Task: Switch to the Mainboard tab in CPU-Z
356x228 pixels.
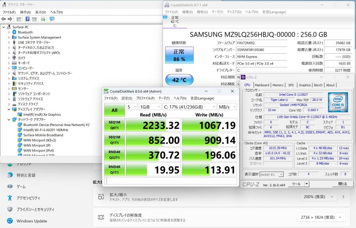Action: [262, 85]
